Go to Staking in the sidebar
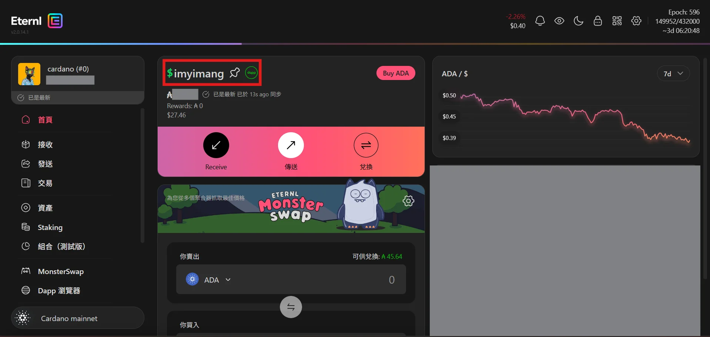The image size is (710, 337). [x=50, y=227]
